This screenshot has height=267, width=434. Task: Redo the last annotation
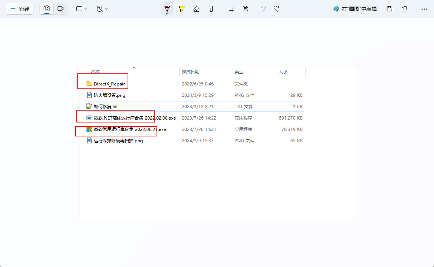tap(276, 9)
